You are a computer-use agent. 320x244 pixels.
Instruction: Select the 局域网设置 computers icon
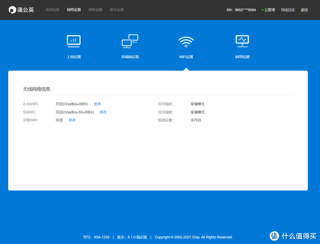pyautogui.click(x=130, y=41)
